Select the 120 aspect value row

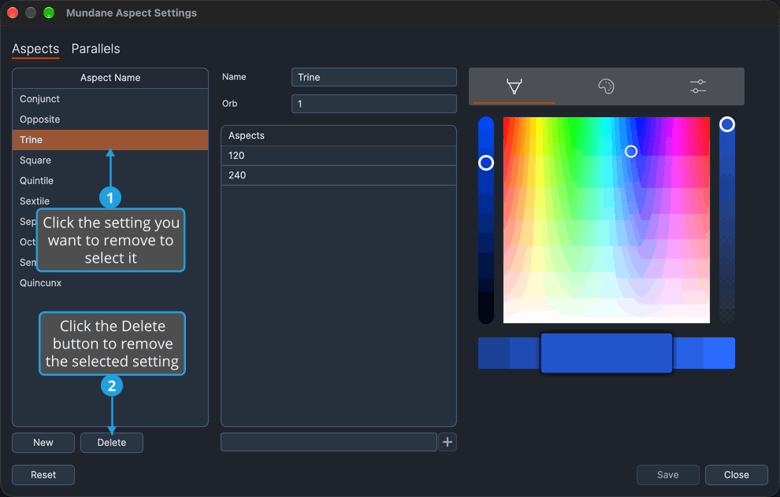click(x=338, y=156)
